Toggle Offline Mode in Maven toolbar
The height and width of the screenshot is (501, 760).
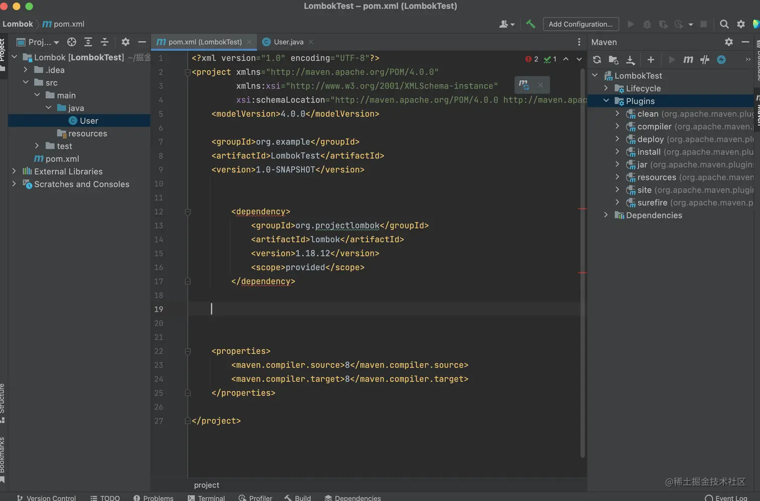click(705, 60)
